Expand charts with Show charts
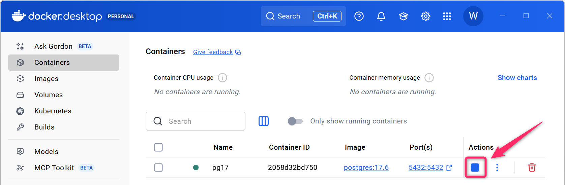The width and height of the screenshot is (565, 185). point(517,78)
